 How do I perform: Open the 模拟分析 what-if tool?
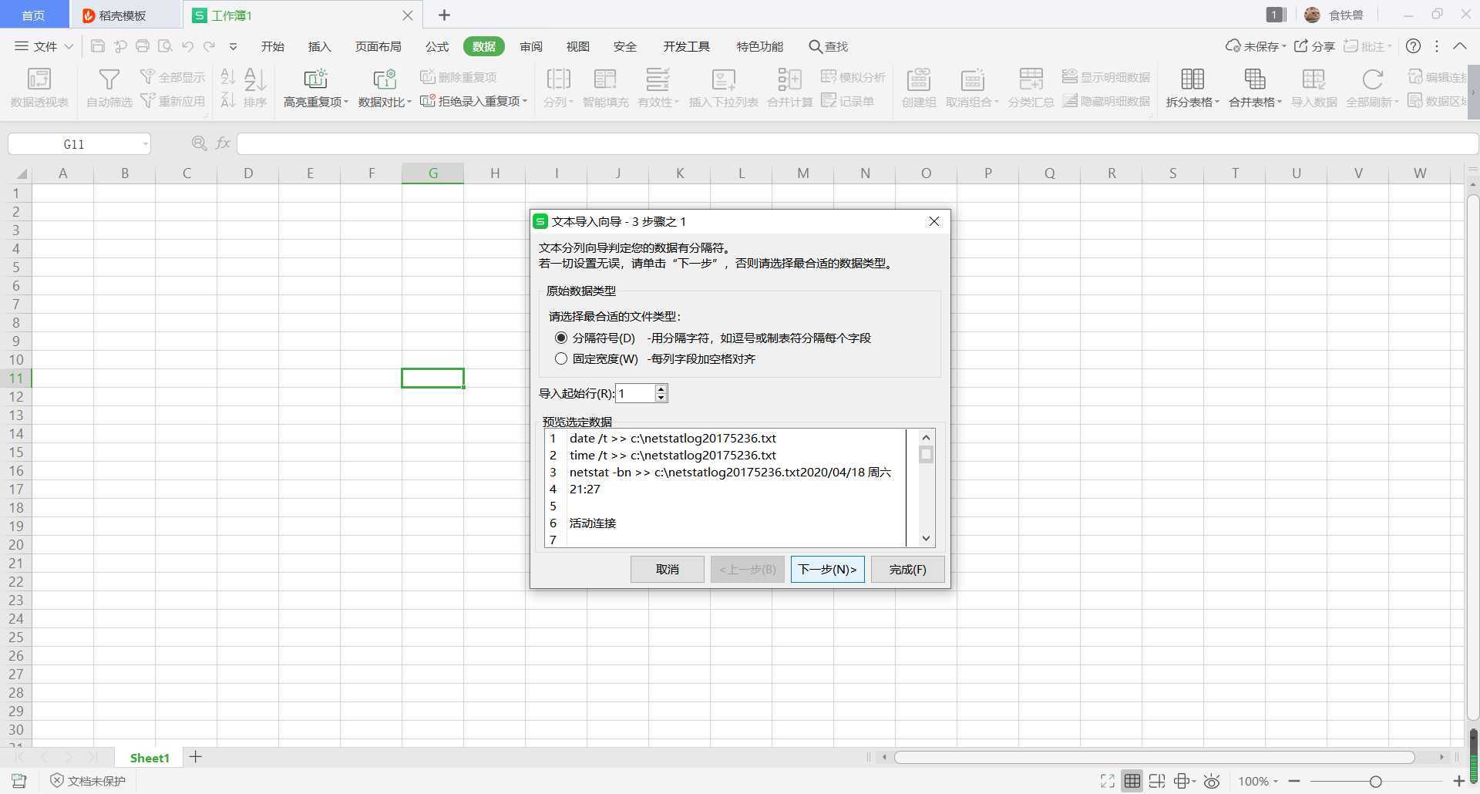(x=853, y=77)
